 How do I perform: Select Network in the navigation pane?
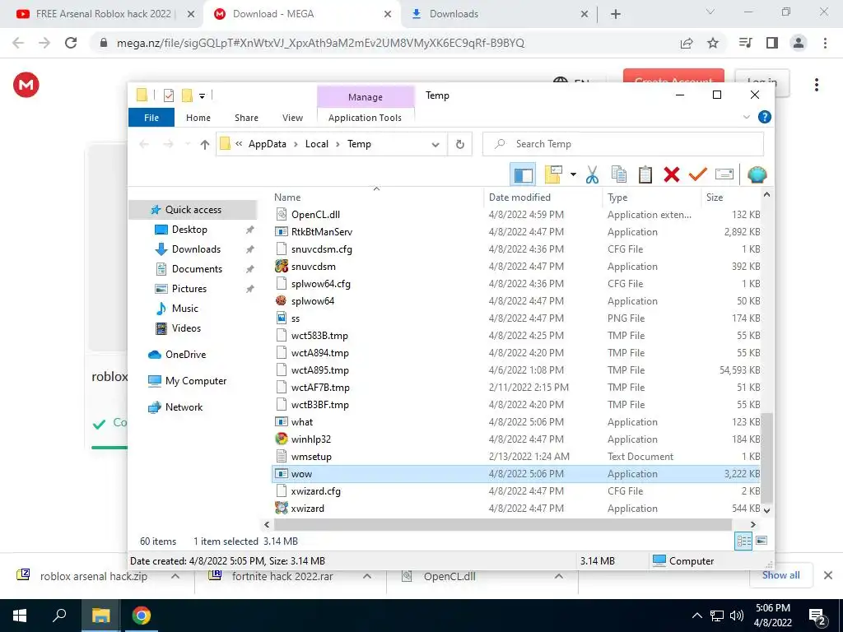[x=184, y=407]
